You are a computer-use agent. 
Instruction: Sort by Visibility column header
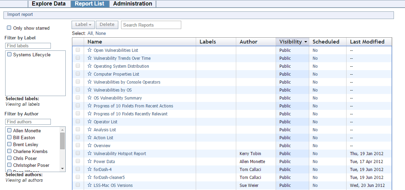[292, 41]
